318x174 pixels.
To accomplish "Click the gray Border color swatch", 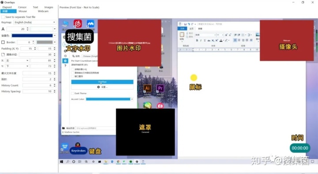I will coord(45,42).
